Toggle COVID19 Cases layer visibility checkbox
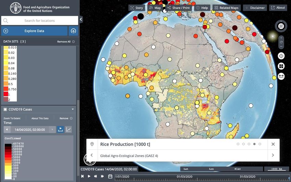This screenshot has height=182, width=291. (5, 109)
